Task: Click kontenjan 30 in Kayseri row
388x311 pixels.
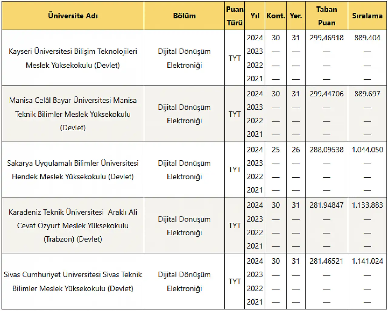Action: (x=276, y=38)
